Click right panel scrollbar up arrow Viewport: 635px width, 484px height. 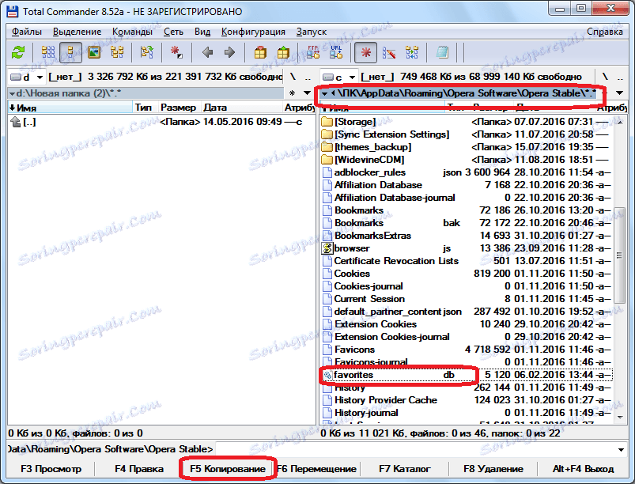[620, 122]
